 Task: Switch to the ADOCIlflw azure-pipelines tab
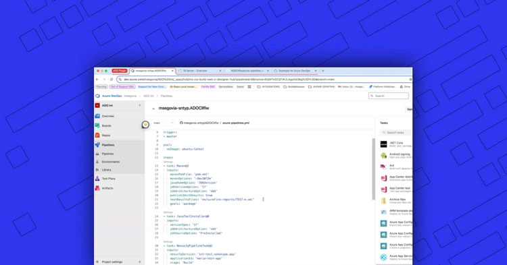click(247, 71)
